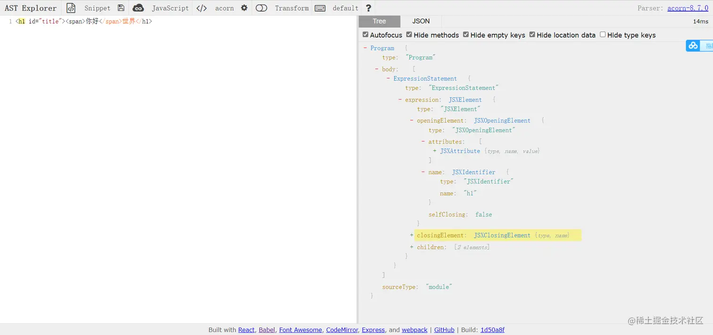Click the selfClosing: false row
The image size is (713, 335).
[460, 215]
